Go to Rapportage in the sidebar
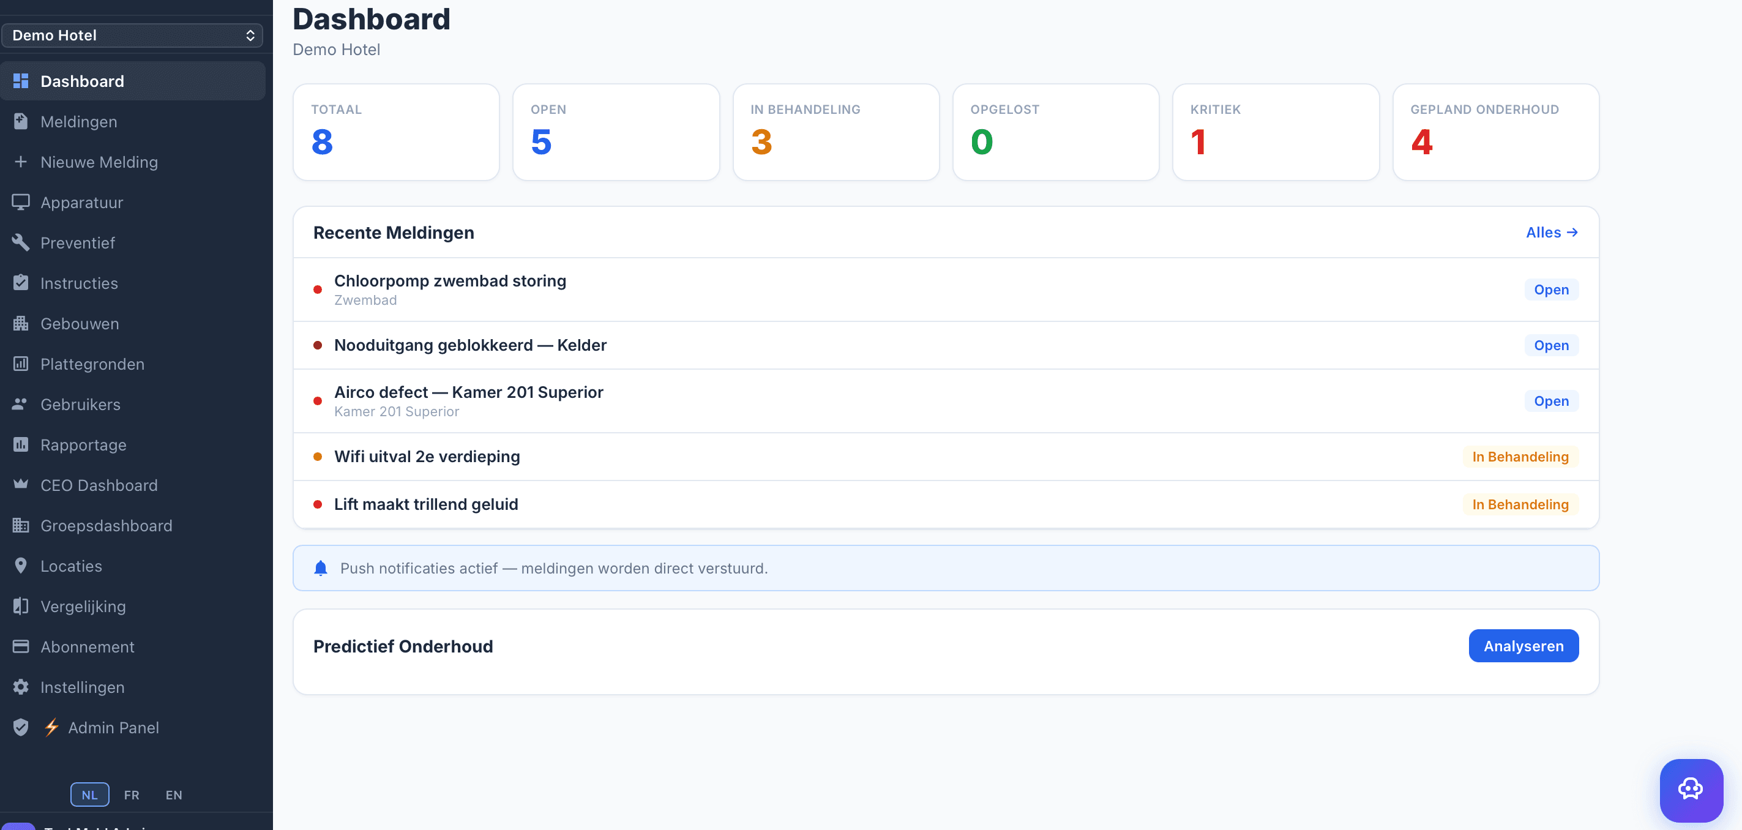 (83, 444)
